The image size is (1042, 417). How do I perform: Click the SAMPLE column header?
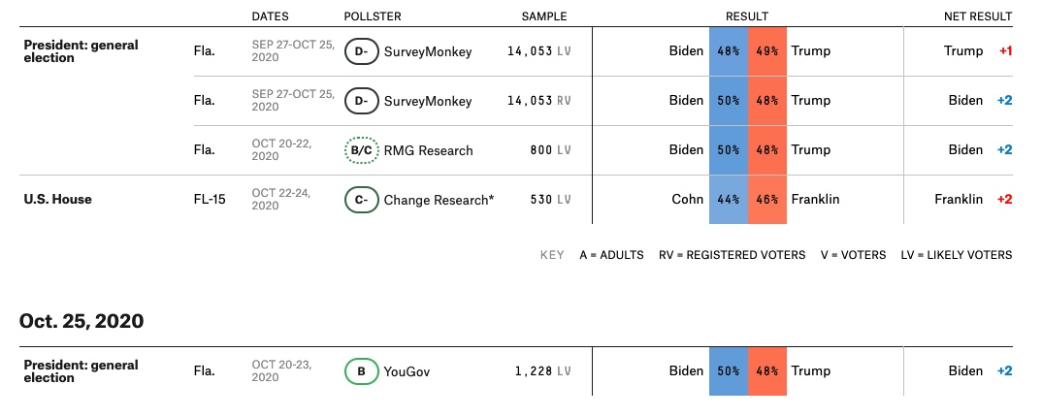[544, 16]
